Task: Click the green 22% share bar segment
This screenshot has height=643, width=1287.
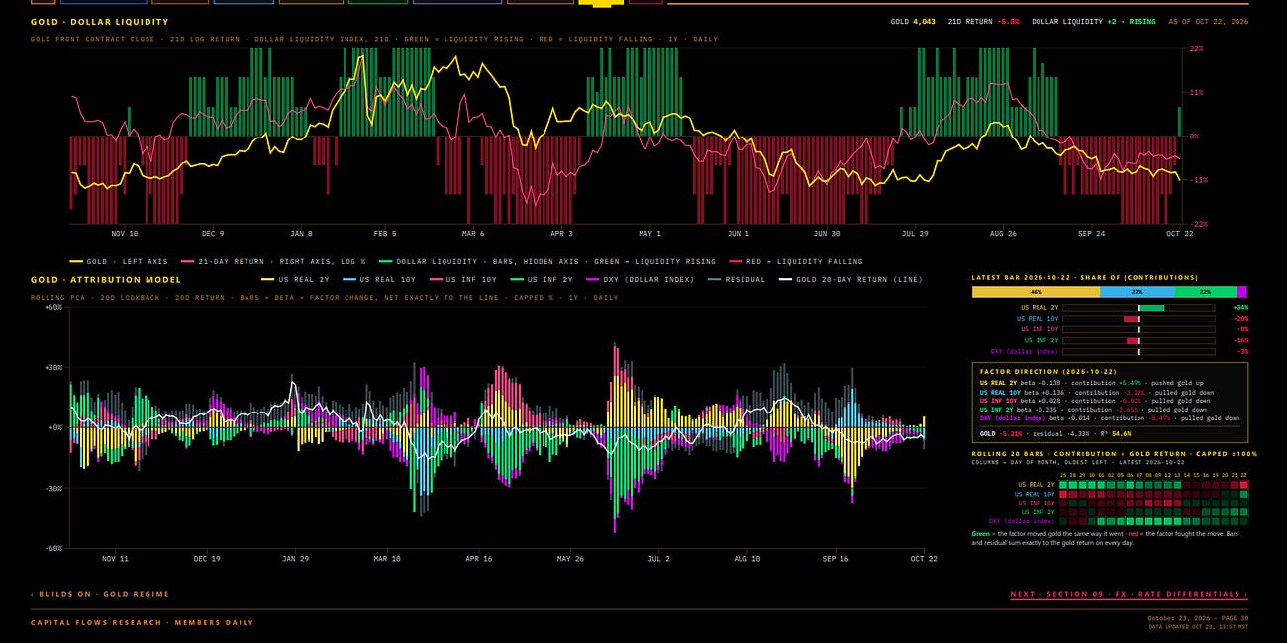Action: point(1206,292)
